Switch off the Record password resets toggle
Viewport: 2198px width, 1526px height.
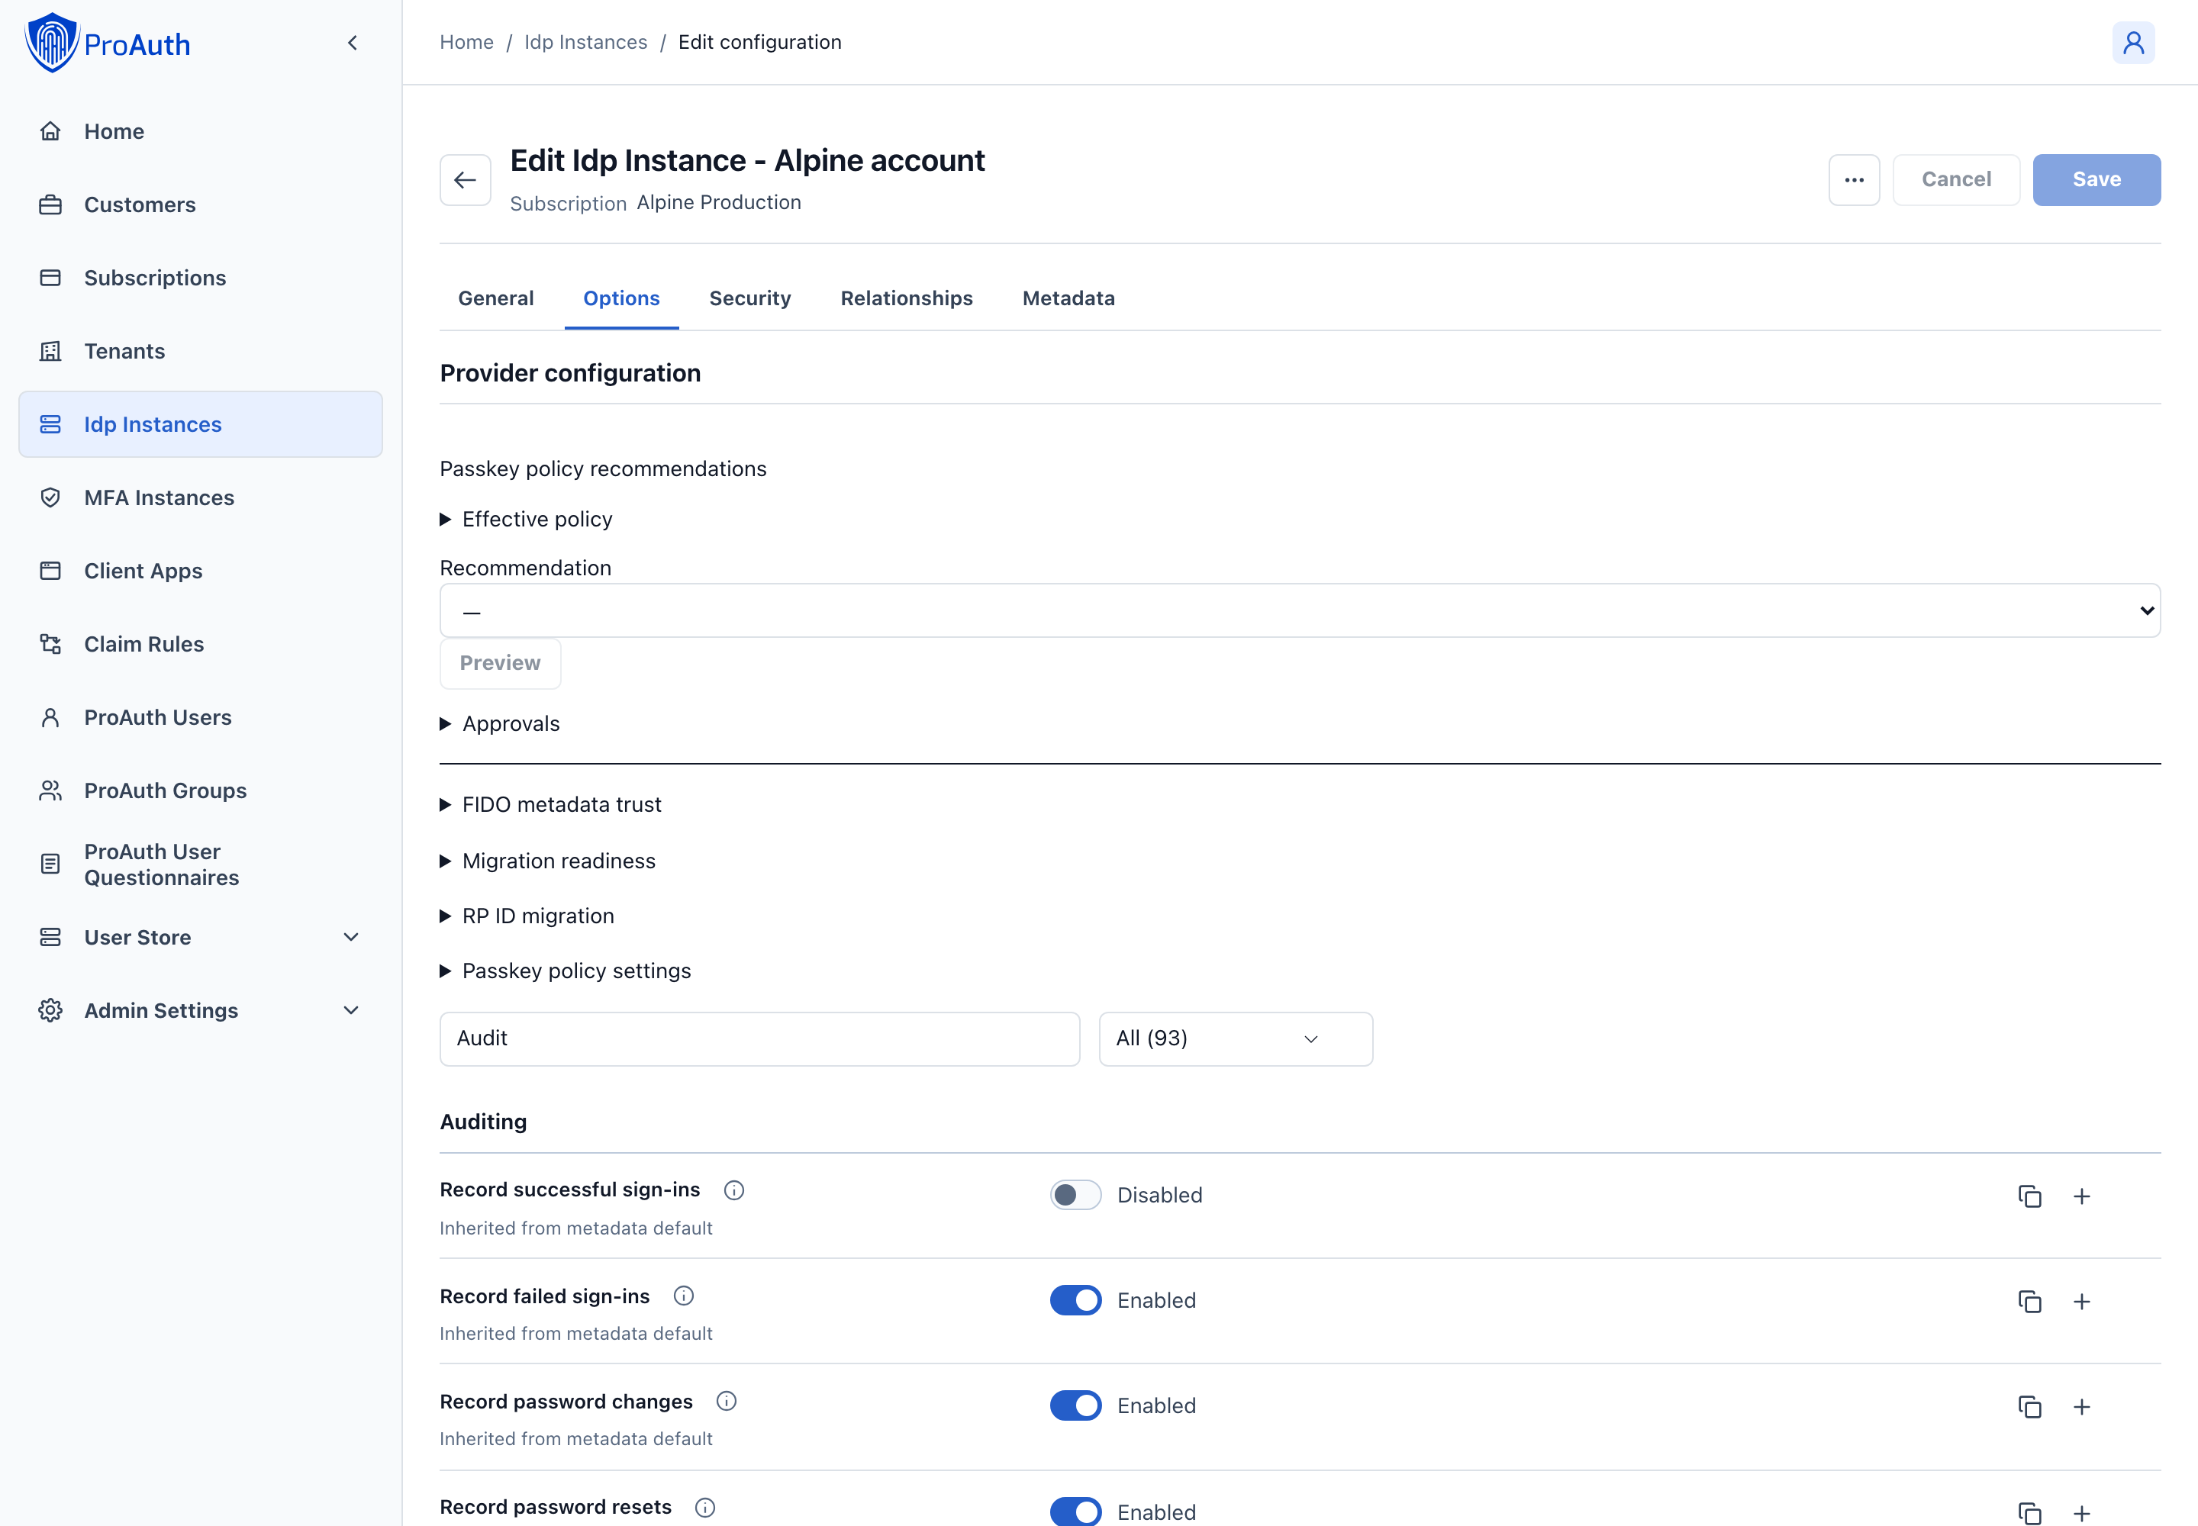(1075, 1512)
